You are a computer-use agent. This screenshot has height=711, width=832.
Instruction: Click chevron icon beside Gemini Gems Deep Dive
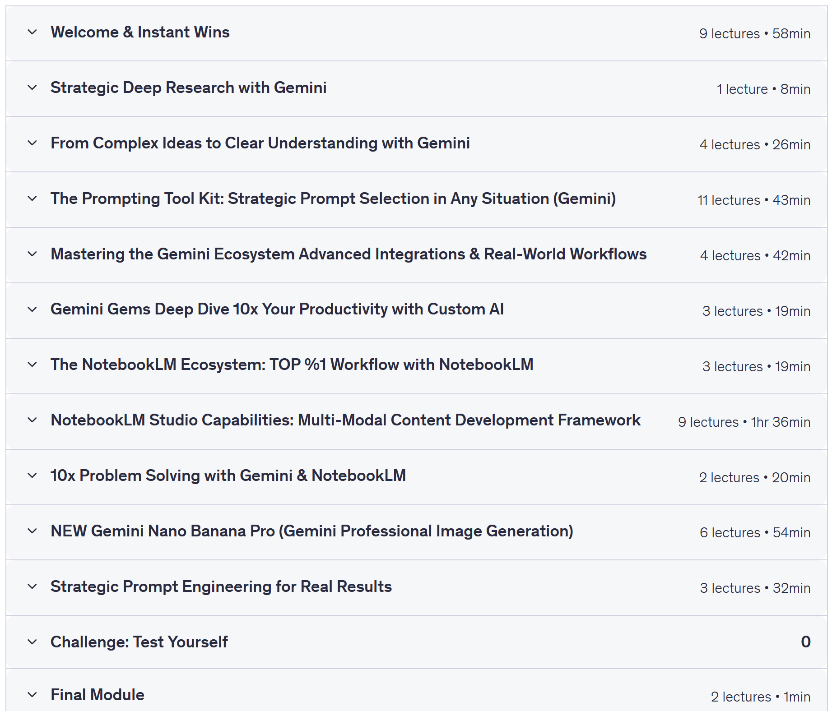point(32,309)
